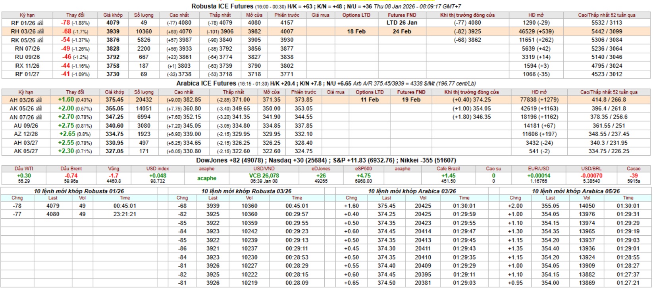Click chart icon next to AN 07/26
The width and height of the screenshot is (653, 288).
coord(39,117)
